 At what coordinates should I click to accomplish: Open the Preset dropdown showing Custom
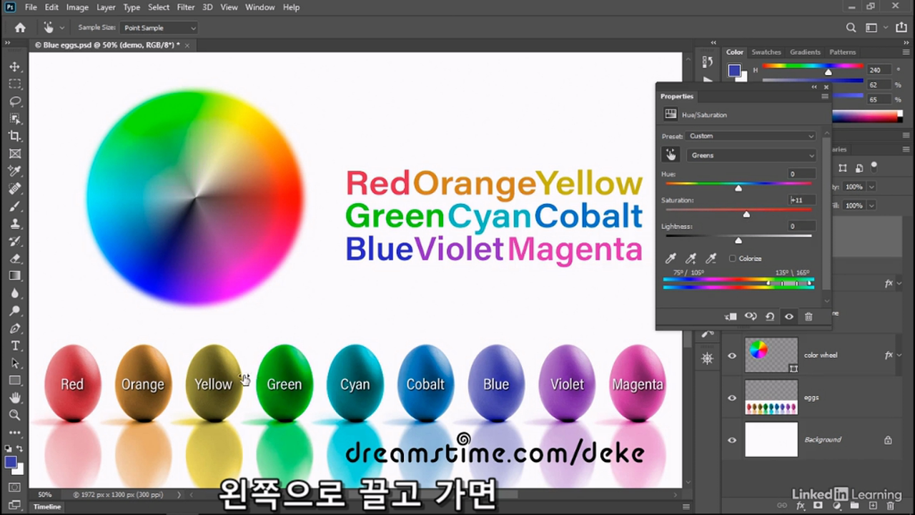[x=751, y=136]
